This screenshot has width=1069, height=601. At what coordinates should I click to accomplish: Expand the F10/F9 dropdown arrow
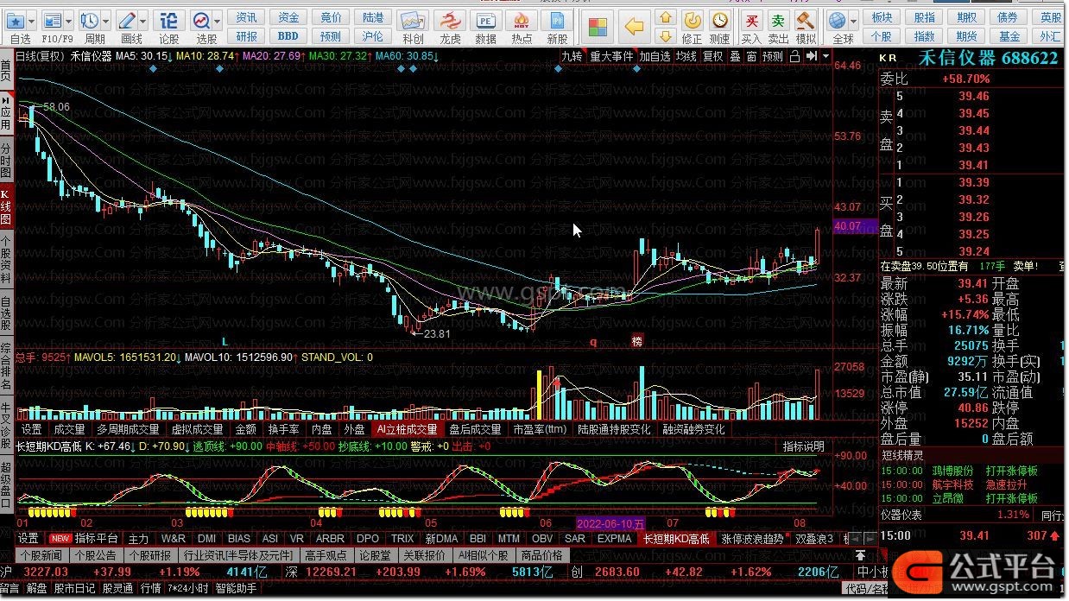tap(69, 20)
